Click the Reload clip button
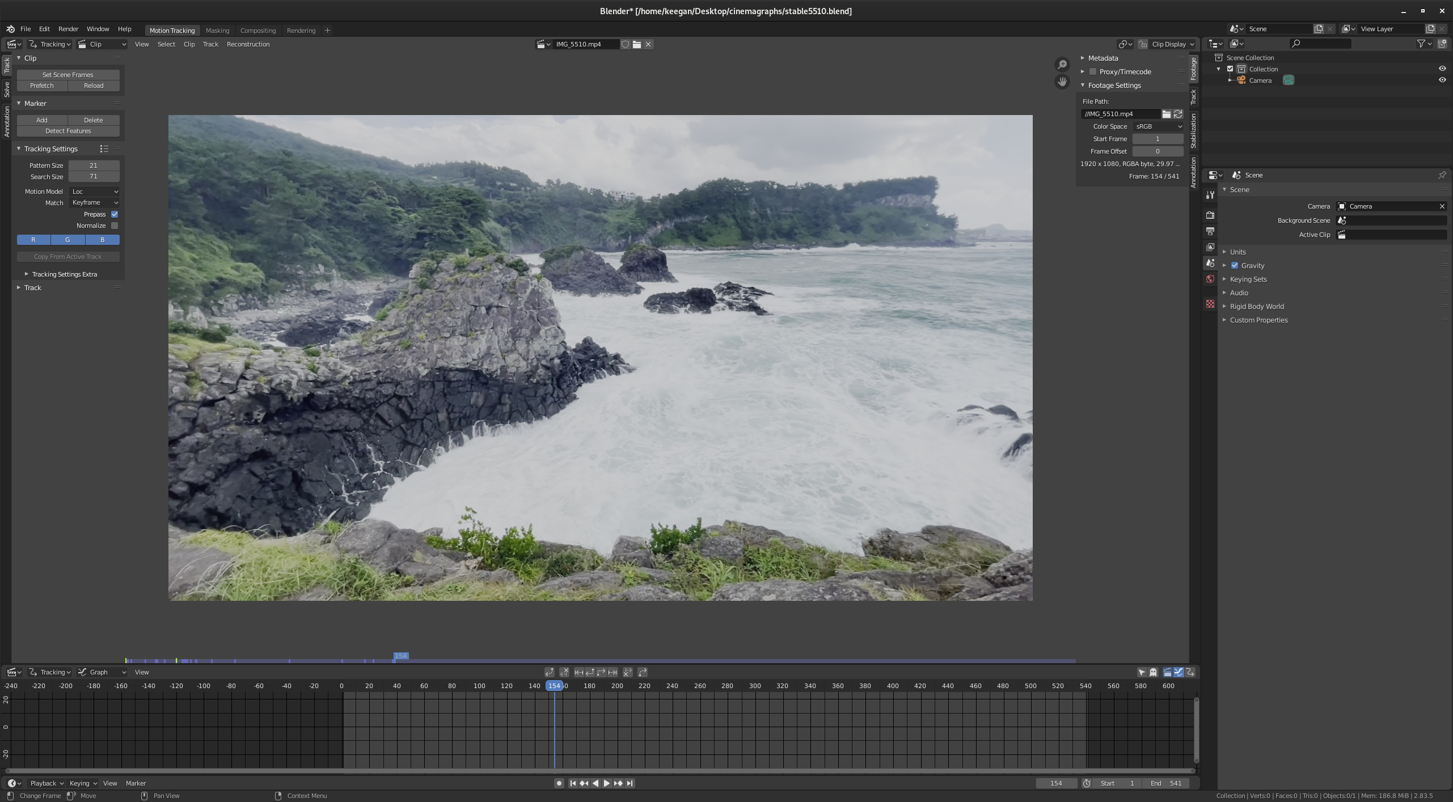 (x=94, y=86)
